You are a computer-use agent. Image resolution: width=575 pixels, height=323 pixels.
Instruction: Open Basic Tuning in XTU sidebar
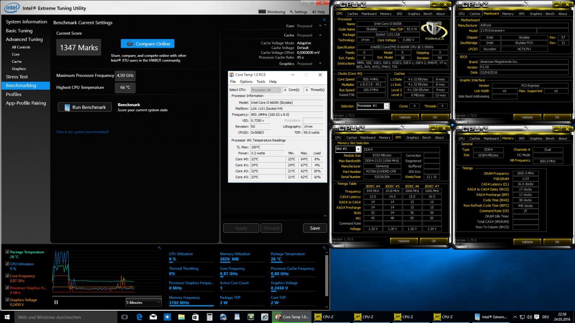point(19,31)
